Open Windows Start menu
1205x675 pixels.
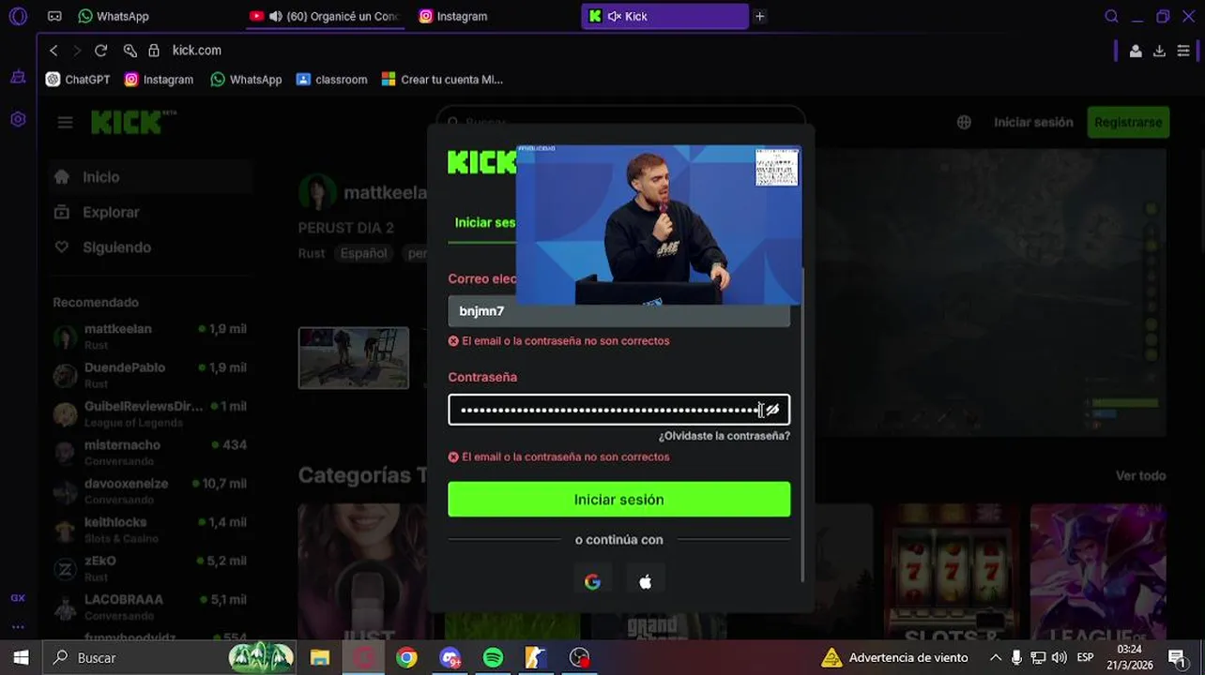[21, 657]
